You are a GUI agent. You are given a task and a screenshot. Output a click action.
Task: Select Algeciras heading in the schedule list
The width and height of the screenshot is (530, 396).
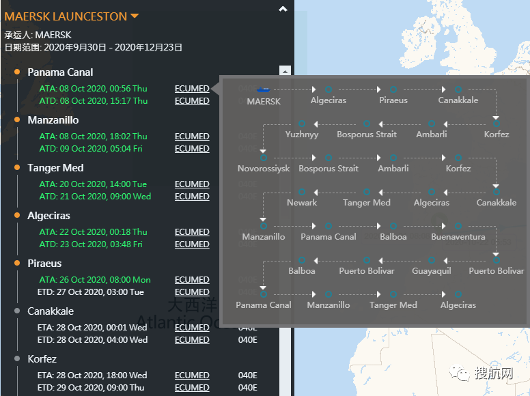coord(49,216)
